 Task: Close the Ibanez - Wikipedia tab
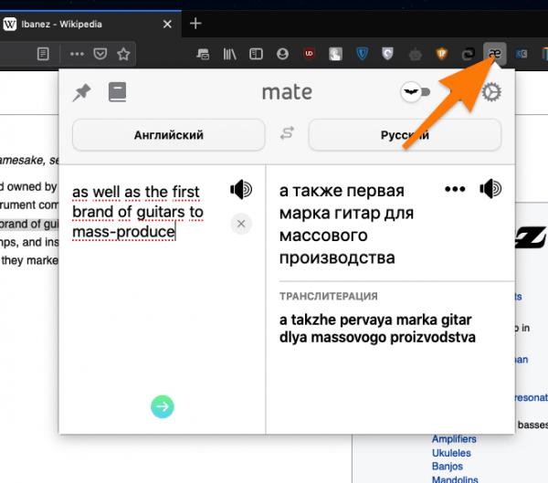click(167, 24)
